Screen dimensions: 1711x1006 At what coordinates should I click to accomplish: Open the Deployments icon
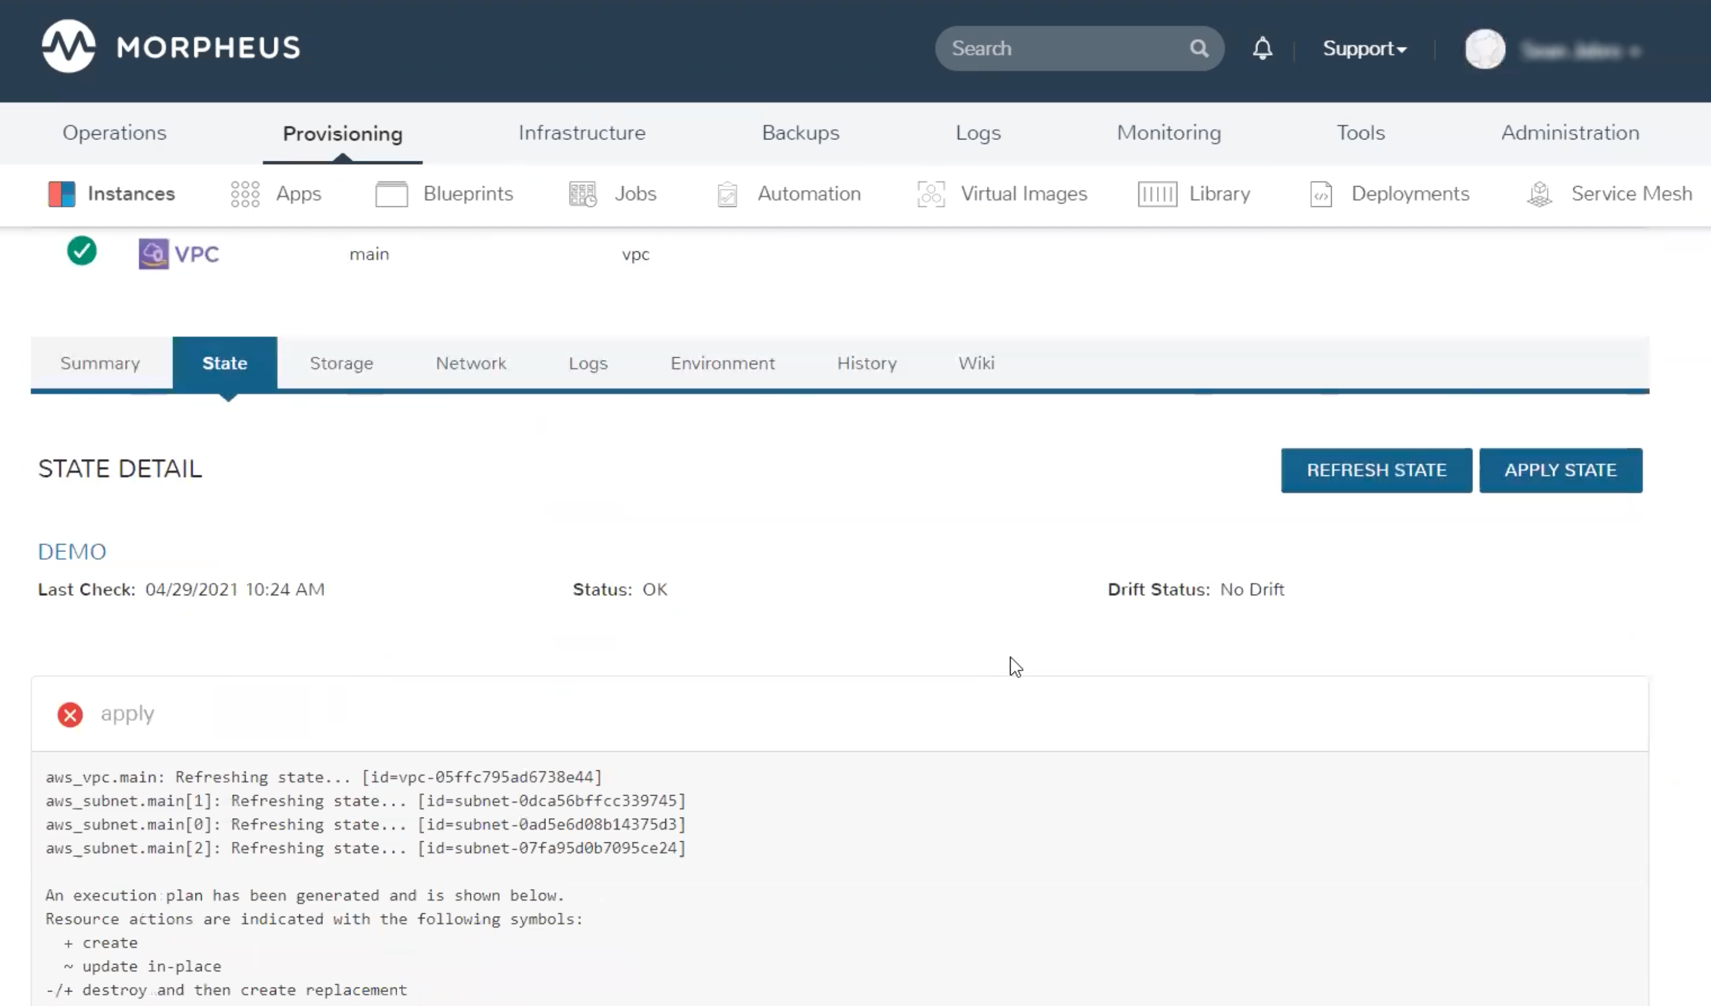tap(1321, 194)
